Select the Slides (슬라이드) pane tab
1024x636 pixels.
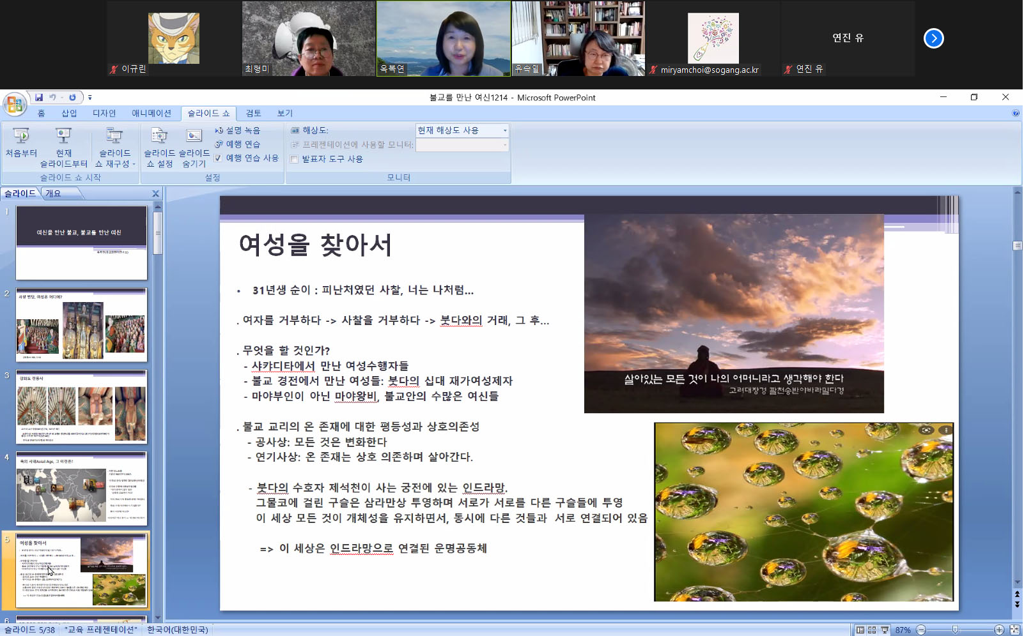click(x=20, y=193)
